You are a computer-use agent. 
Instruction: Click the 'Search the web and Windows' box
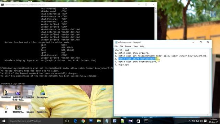pos(35,121)
